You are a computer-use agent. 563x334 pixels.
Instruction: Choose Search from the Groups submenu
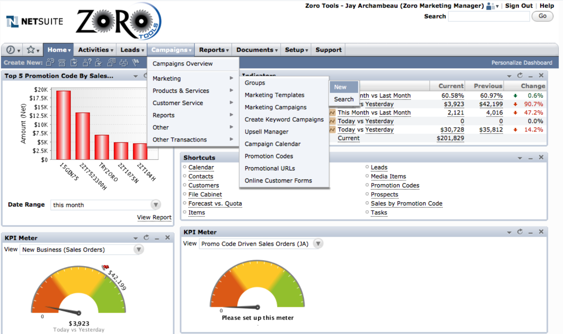(344, 99)
